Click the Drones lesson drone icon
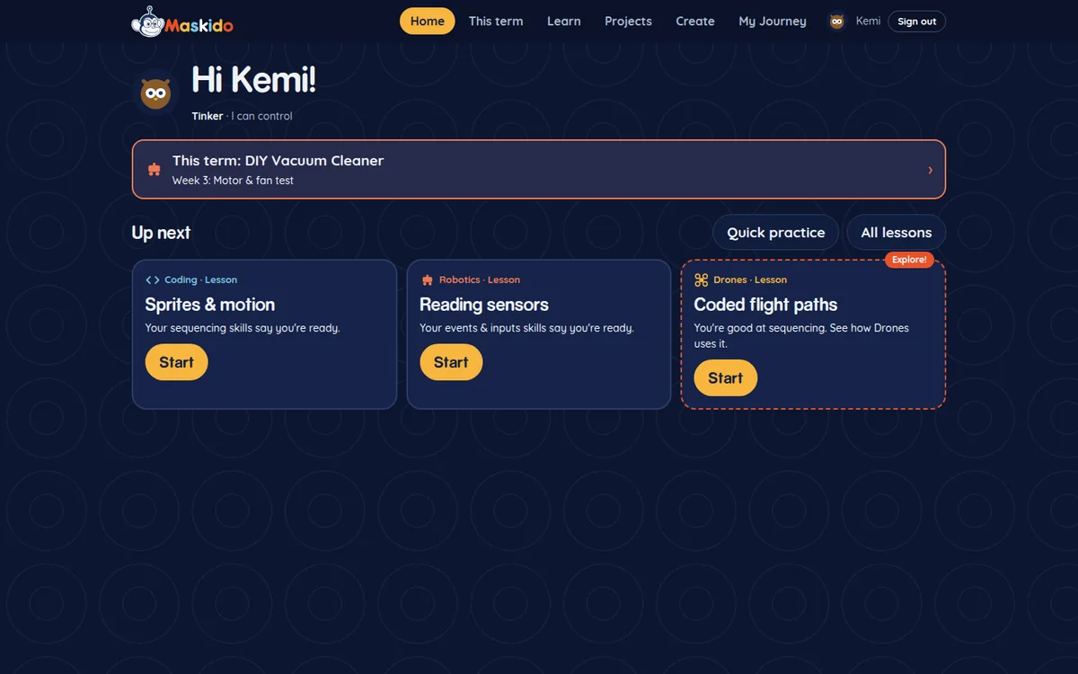This screenshot has height=674, width=1078. (702, 280)
